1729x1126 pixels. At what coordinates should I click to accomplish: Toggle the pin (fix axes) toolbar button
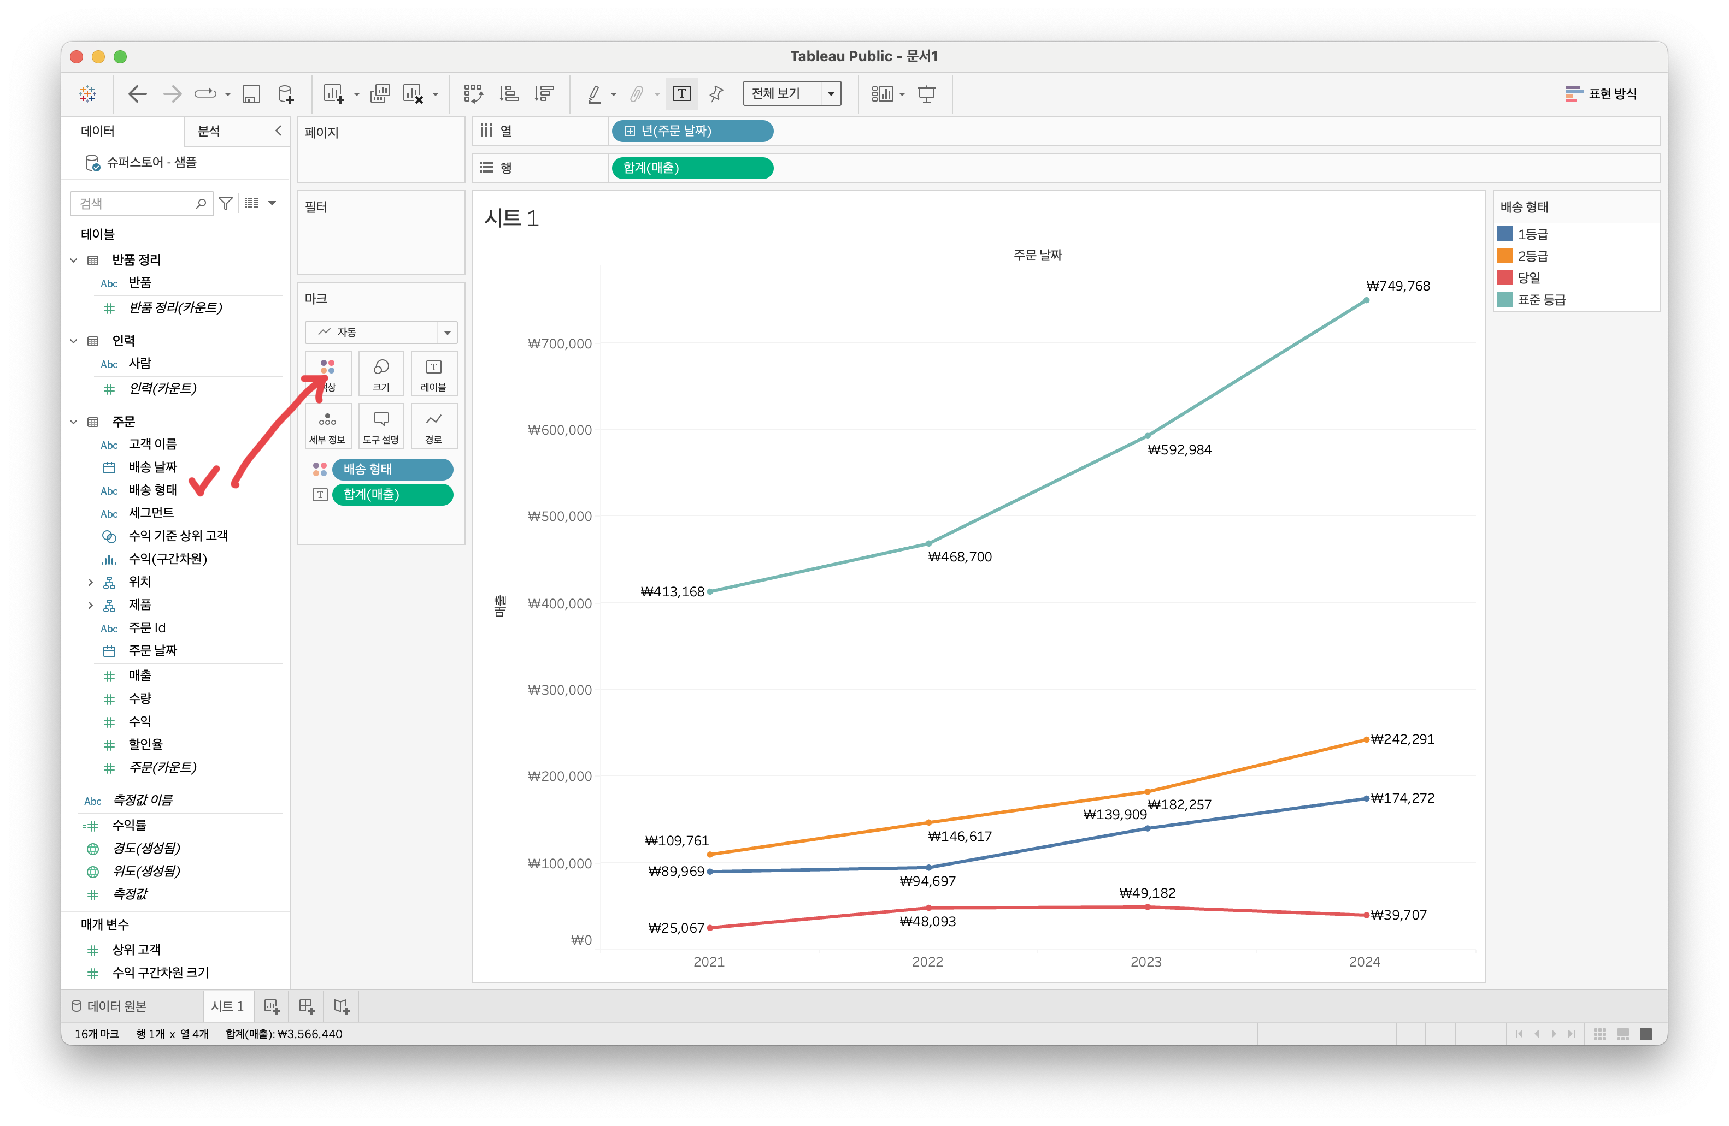[716, 94]
